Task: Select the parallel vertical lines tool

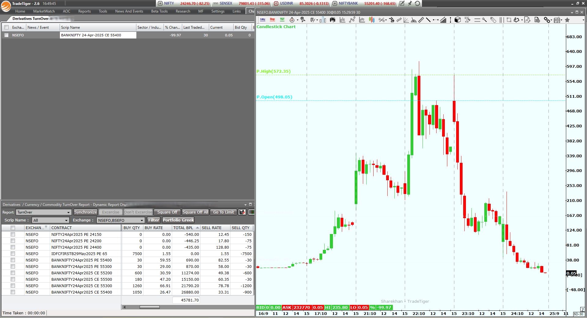Action: click(x=501, y=20)
